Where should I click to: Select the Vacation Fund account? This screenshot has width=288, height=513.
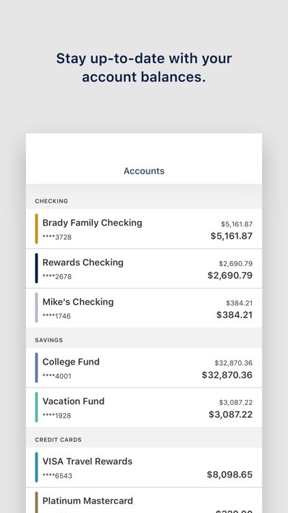point(144,408)
